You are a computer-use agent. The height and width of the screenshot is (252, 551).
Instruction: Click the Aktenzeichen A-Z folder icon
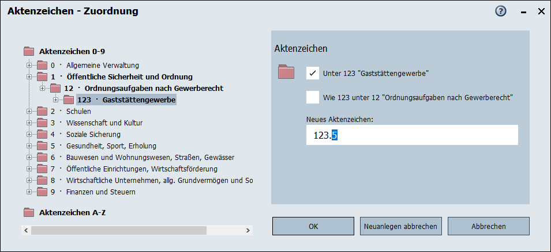pos(29,212)
